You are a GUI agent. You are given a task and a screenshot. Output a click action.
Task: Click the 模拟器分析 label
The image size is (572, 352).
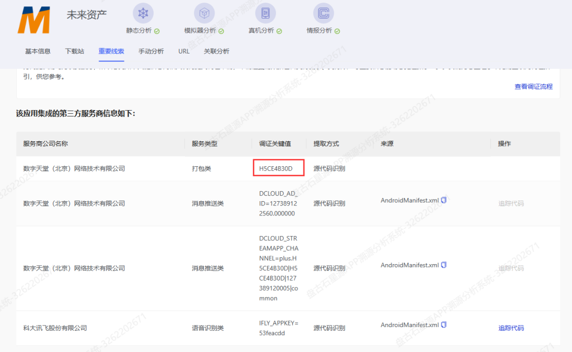(200, 31)
